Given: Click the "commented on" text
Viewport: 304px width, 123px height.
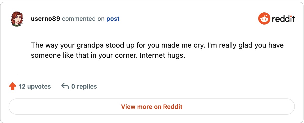Looking at the screenshot, I should (x=83, y=19).
